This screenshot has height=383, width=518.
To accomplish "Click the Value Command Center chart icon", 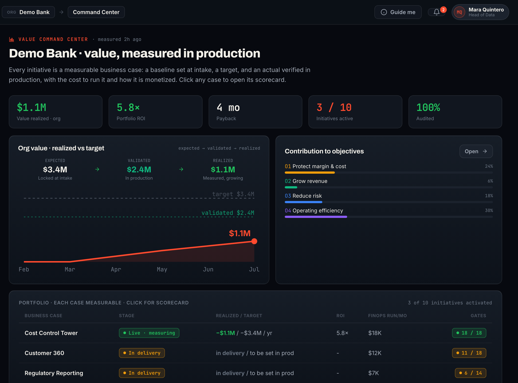I will (x=12, y=39).
